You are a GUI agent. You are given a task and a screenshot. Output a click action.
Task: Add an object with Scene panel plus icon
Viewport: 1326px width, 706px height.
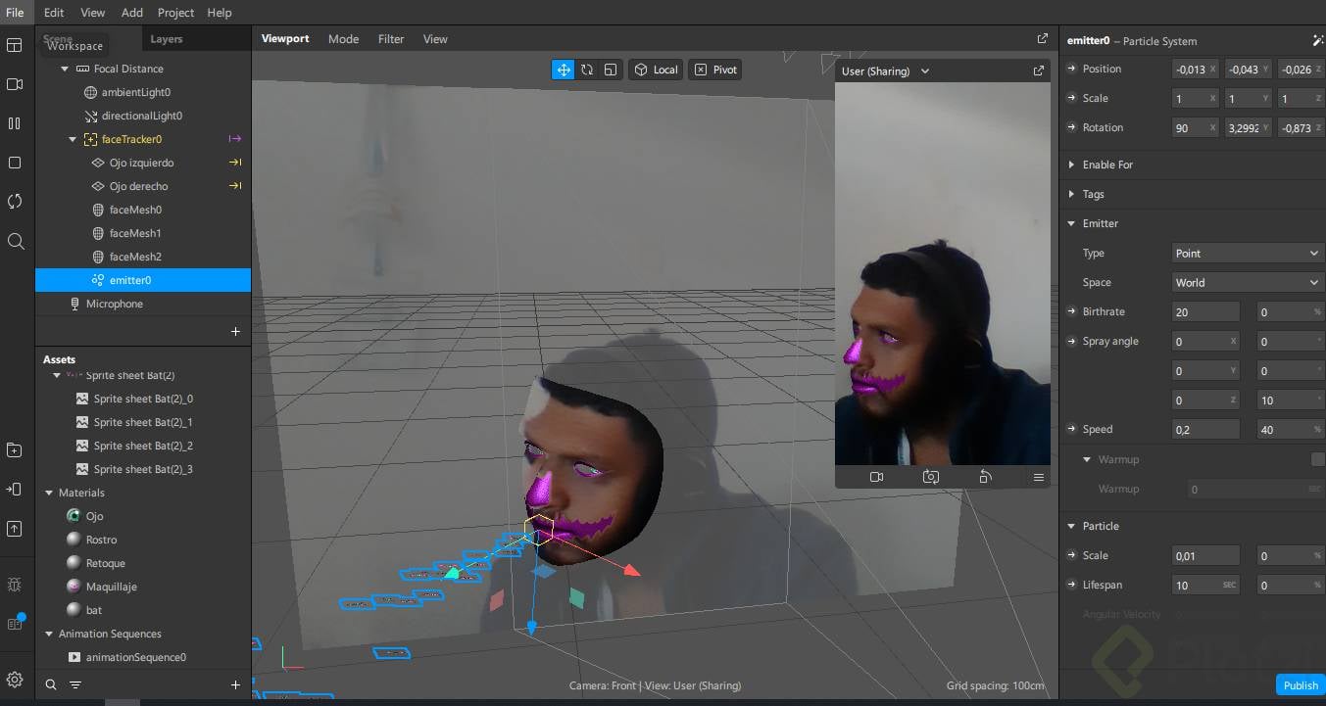click(235, 332)
